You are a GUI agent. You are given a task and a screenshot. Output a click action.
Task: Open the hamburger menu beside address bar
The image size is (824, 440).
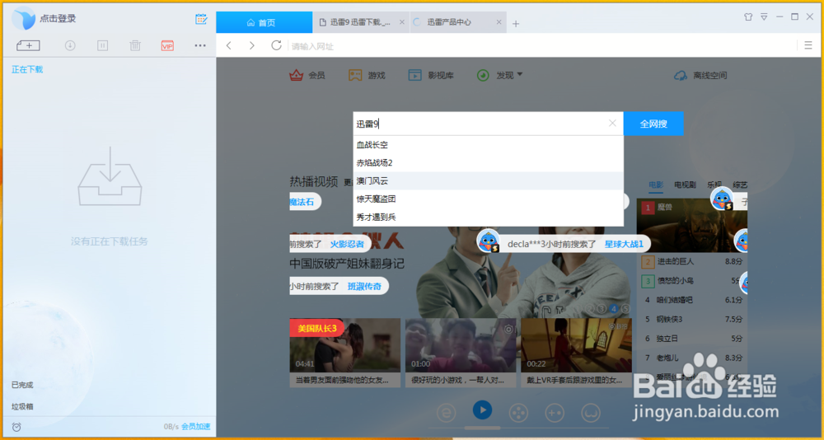point(808,46)
